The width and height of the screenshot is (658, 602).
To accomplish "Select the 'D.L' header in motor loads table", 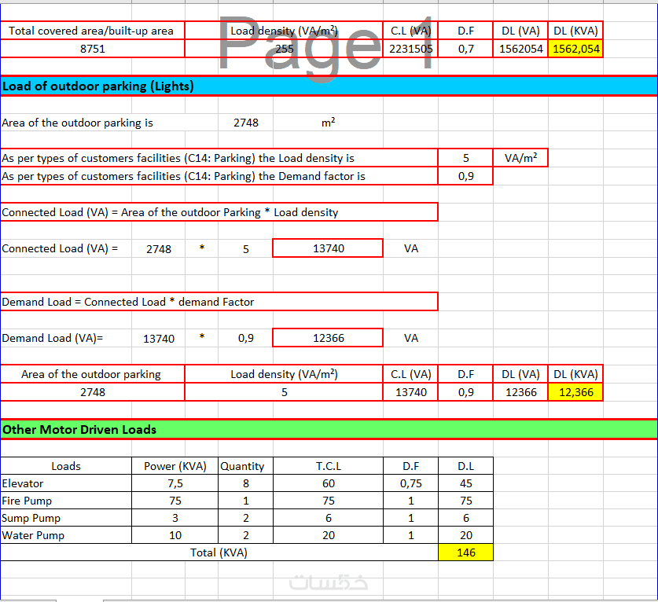I will (466, 466).
